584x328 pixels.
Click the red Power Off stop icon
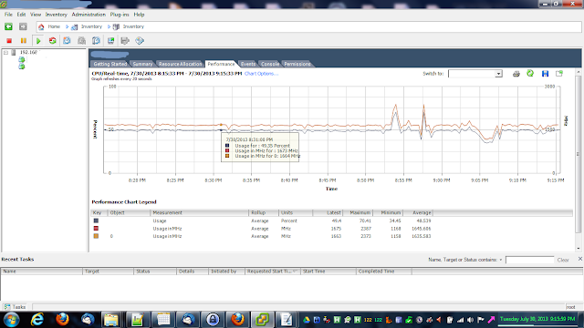pyautogui.click(x=9, y=40)
